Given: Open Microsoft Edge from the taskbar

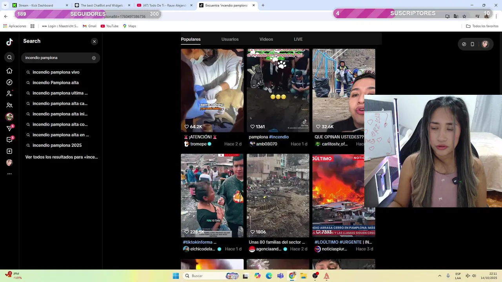Looking at the screenshot, I should (x=269, y=276).
